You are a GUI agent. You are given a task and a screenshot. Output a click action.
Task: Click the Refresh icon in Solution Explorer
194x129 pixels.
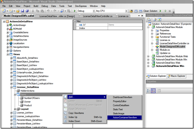point(159,19)
